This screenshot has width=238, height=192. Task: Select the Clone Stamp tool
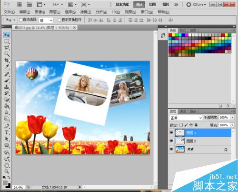(7, 87)
